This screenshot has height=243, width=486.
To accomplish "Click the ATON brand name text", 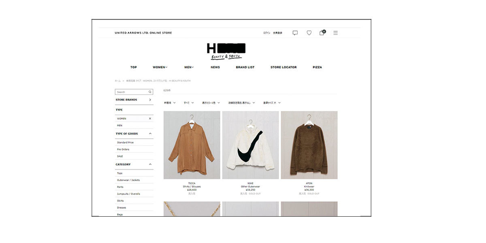I will pos(309,183).
